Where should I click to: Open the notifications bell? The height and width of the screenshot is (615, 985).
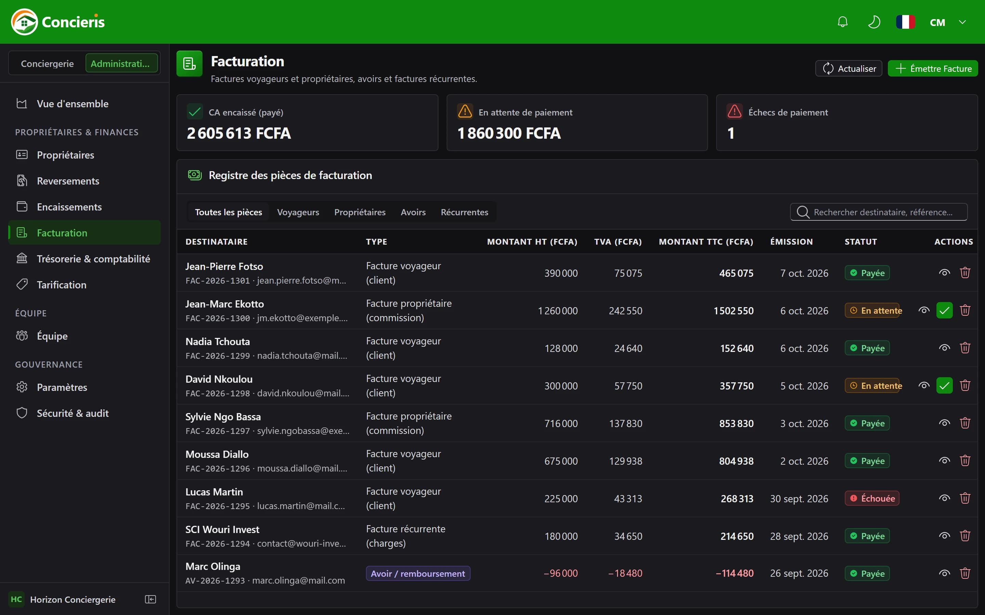click(842, 22)
